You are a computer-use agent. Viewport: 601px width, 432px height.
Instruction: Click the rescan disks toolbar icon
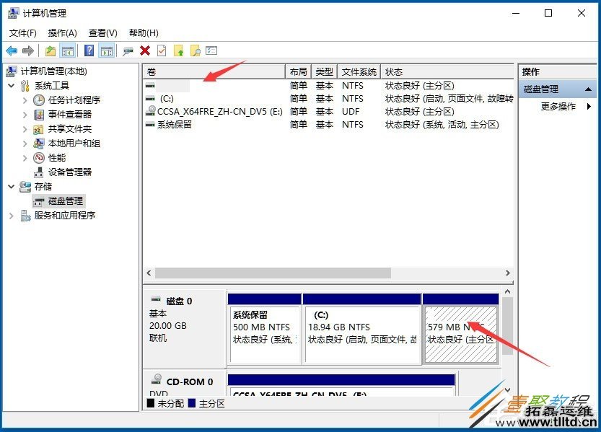(x=128, y=50)
